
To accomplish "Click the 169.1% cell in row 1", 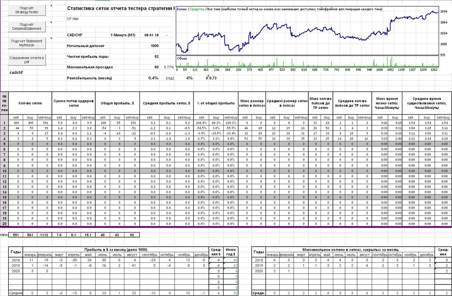I will (230, 123).
